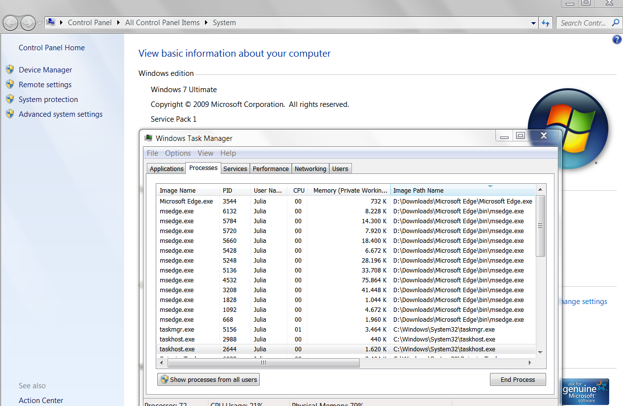623x406 pixels.
Task: Refresh the System page with the refresh button
Action: 546,23
